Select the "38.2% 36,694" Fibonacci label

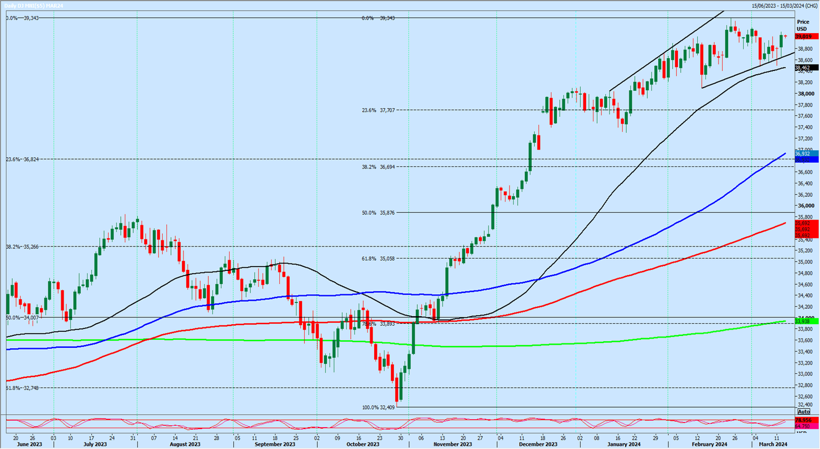coord(379,167)
